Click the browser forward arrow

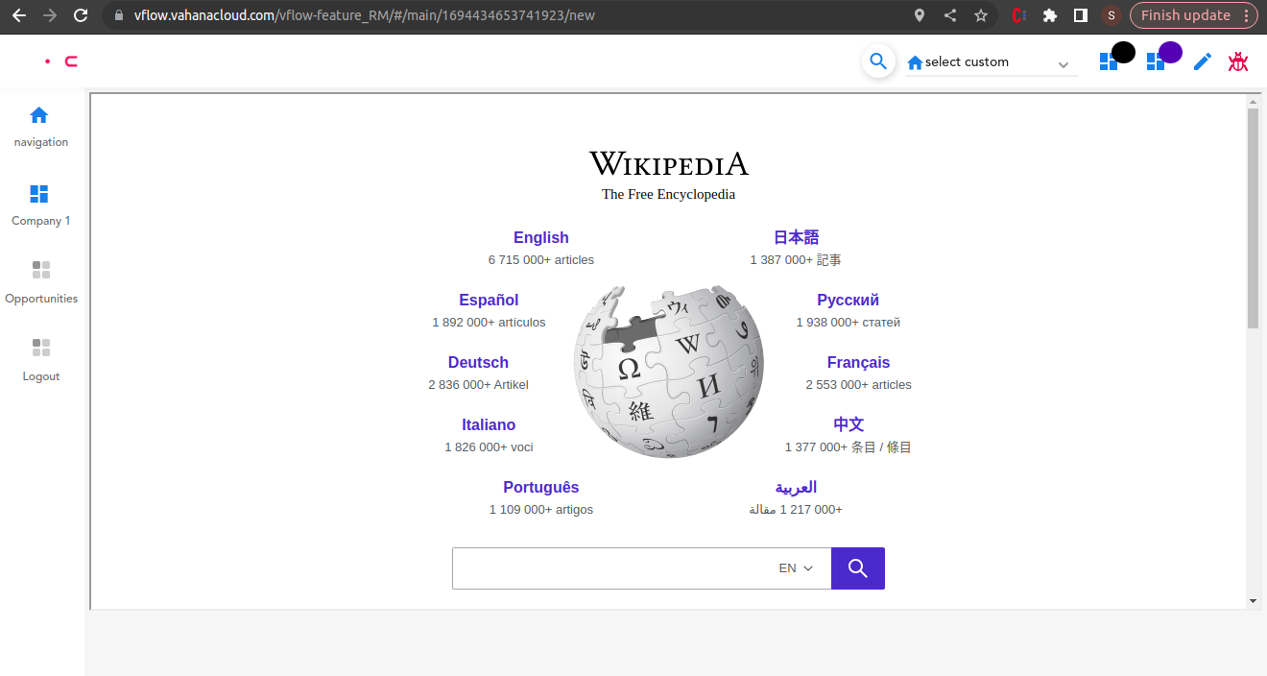[x=50, y=15]
